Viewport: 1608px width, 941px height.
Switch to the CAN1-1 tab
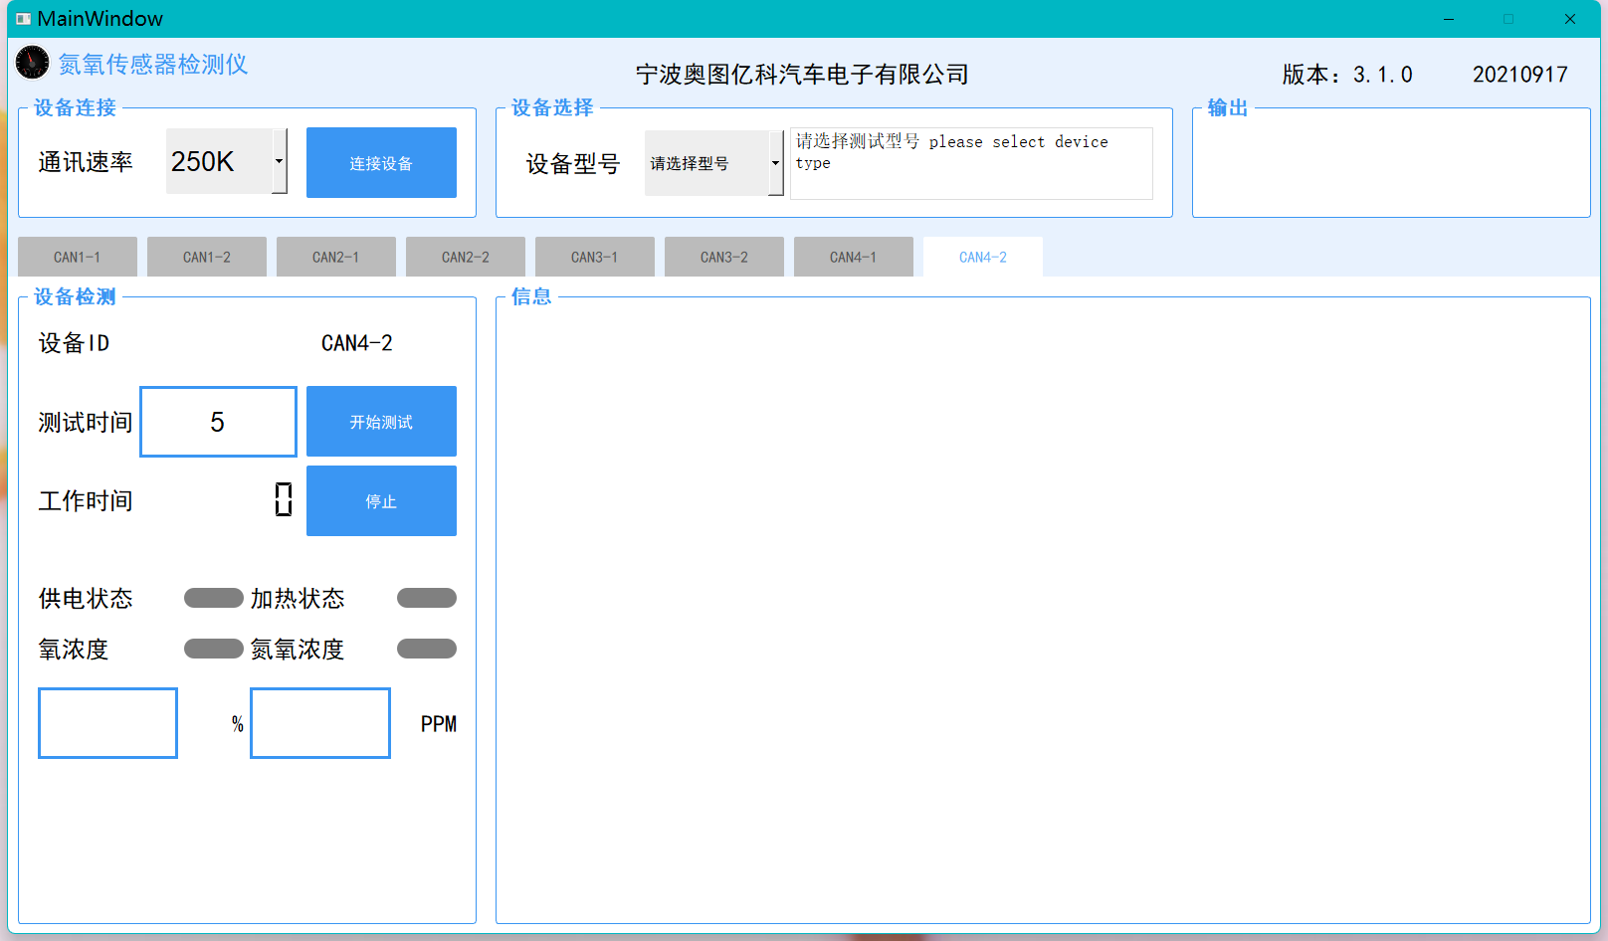[77, 257]
